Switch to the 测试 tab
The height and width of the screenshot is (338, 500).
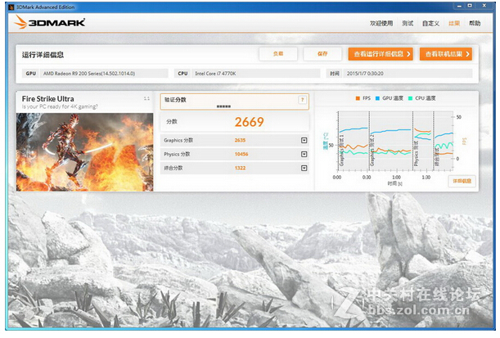[x=408, y=23]
